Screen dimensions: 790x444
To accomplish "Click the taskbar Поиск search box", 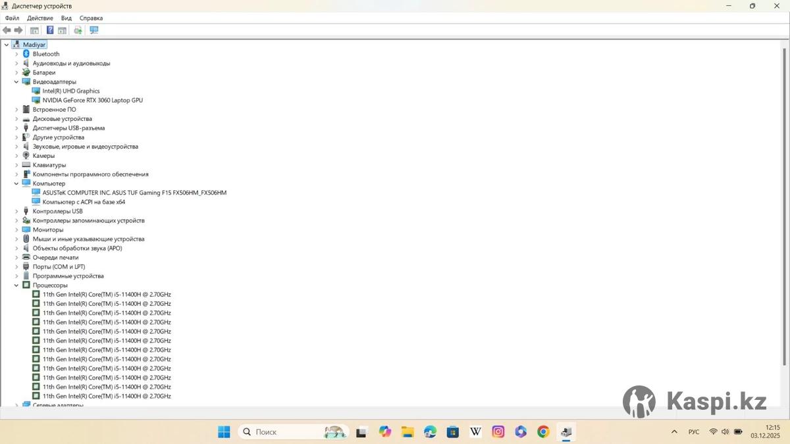I will click(x=283, y=432).
